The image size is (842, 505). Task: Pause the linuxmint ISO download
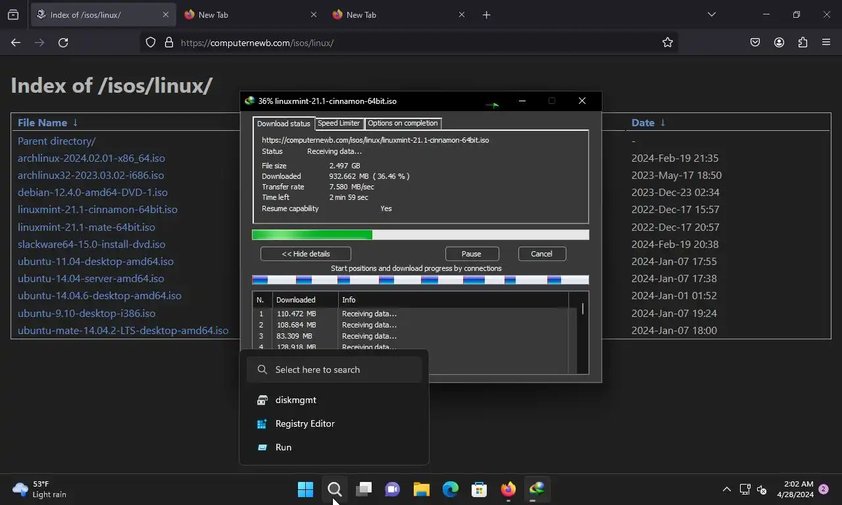coord(471,254)
